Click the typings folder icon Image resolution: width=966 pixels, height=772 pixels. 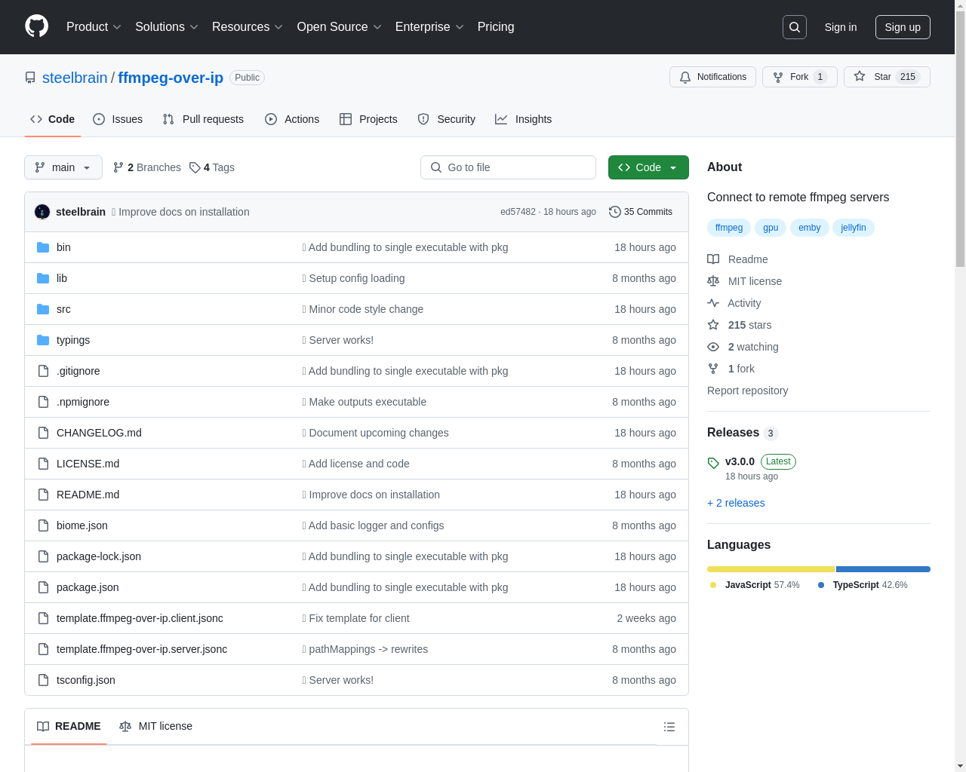pos(43,340)
